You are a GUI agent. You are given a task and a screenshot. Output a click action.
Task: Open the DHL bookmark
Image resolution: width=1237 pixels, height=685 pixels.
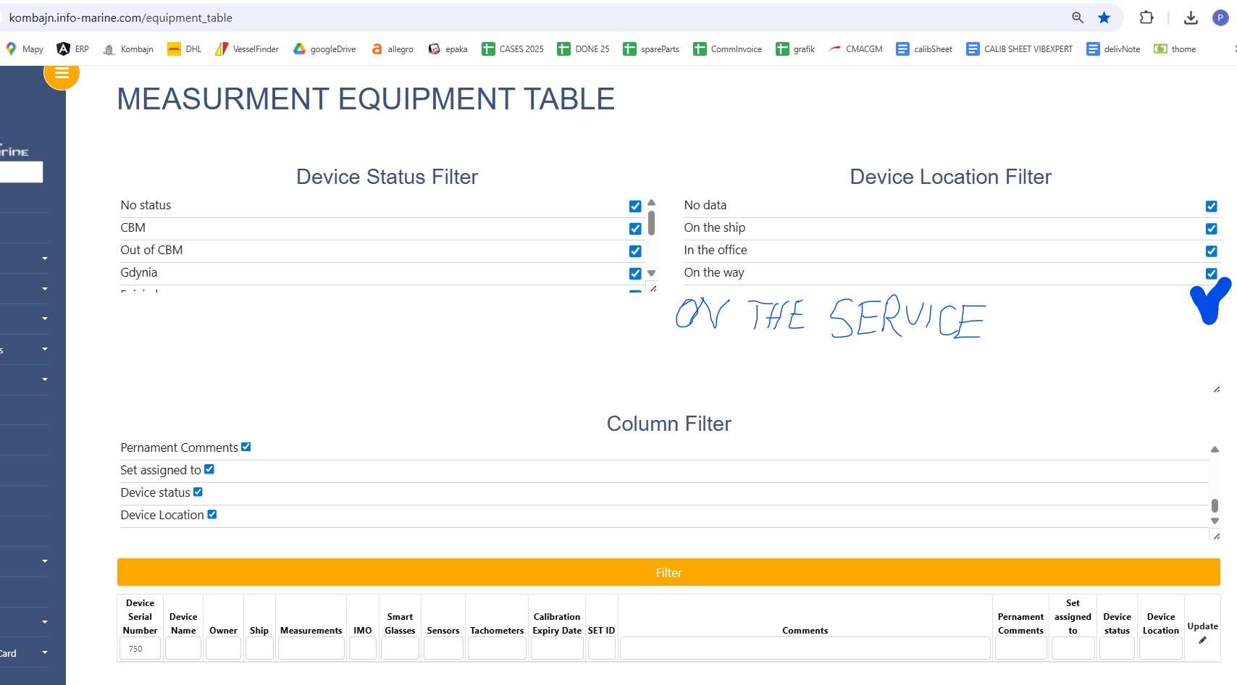(185, 49)
